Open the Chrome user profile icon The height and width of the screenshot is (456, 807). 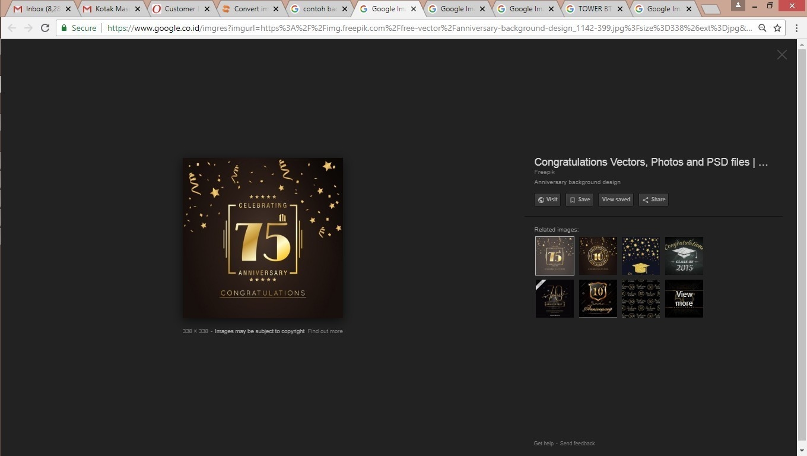(738, 5)
